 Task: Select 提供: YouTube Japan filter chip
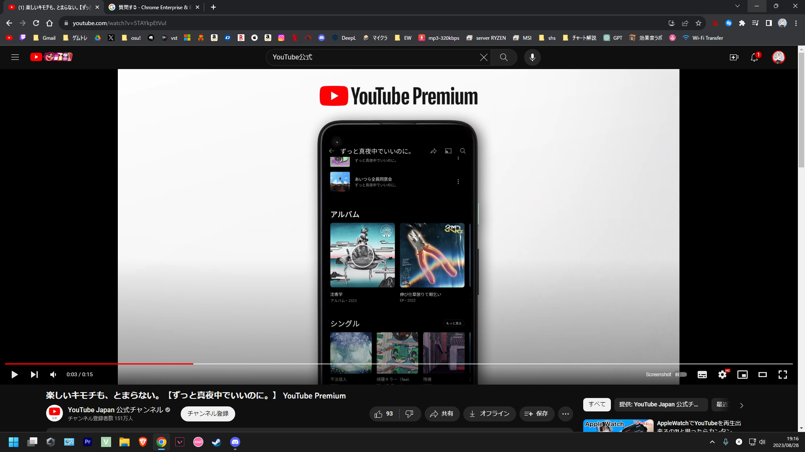(661, 405)
